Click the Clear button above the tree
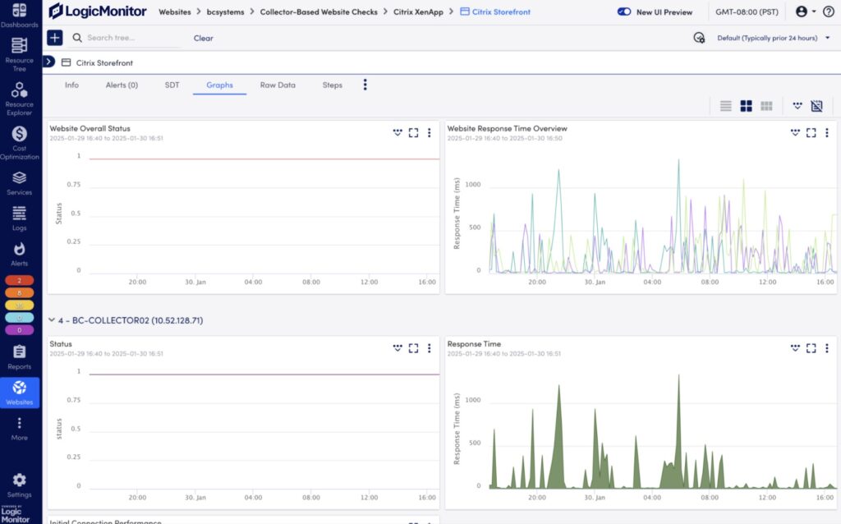 (x=203, y=37)
